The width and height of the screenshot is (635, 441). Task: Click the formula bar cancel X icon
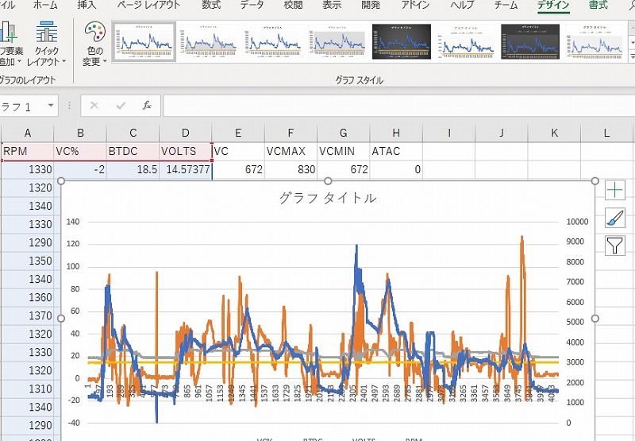click(x=94, y=106)
